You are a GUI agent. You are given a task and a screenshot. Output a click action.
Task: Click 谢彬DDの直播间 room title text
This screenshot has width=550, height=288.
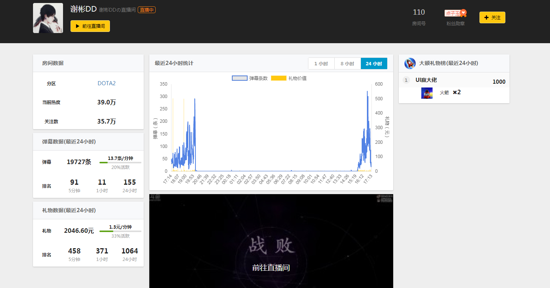click(117, 10)
